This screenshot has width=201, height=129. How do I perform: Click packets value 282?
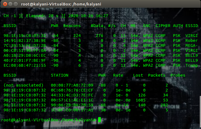point(164,105)
